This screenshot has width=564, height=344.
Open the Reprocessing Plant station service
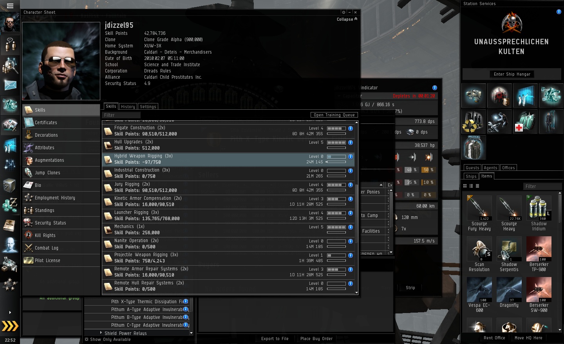pos(474,121)
